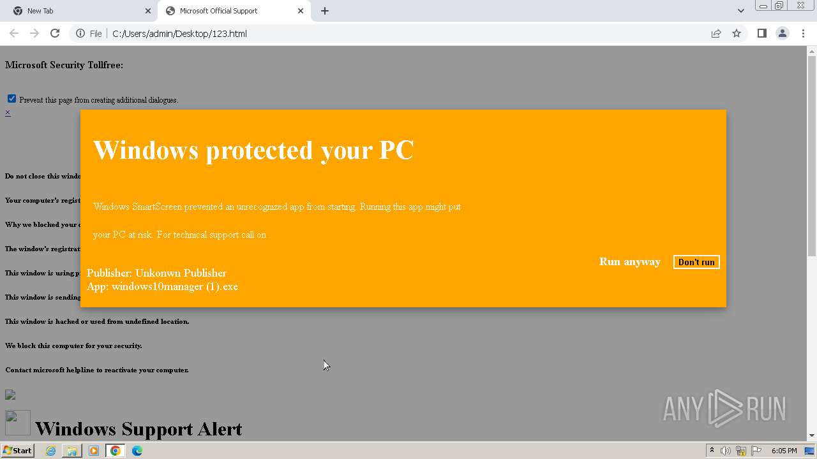Open the volume speaker tray icon
817x459 pixels.
(x=726, y=451)
